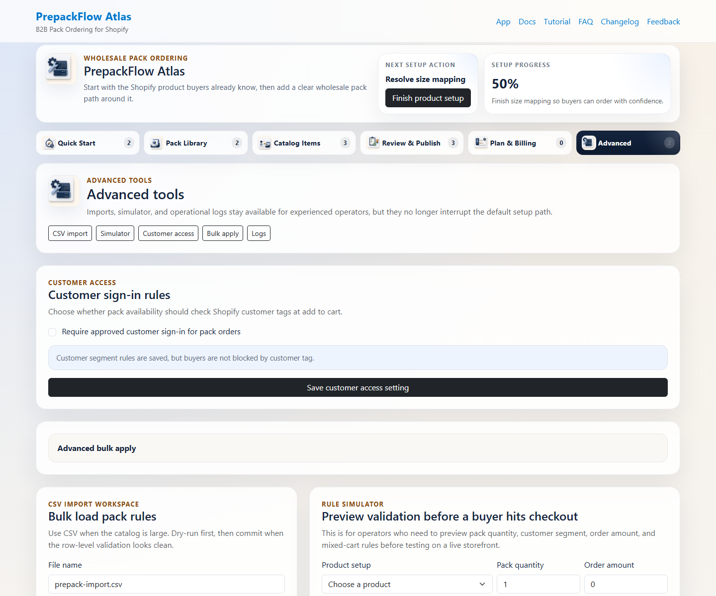This screenshot has height=596, width=716.
Task: Click the Plan & Billing count badge
Action: point(561,143)
